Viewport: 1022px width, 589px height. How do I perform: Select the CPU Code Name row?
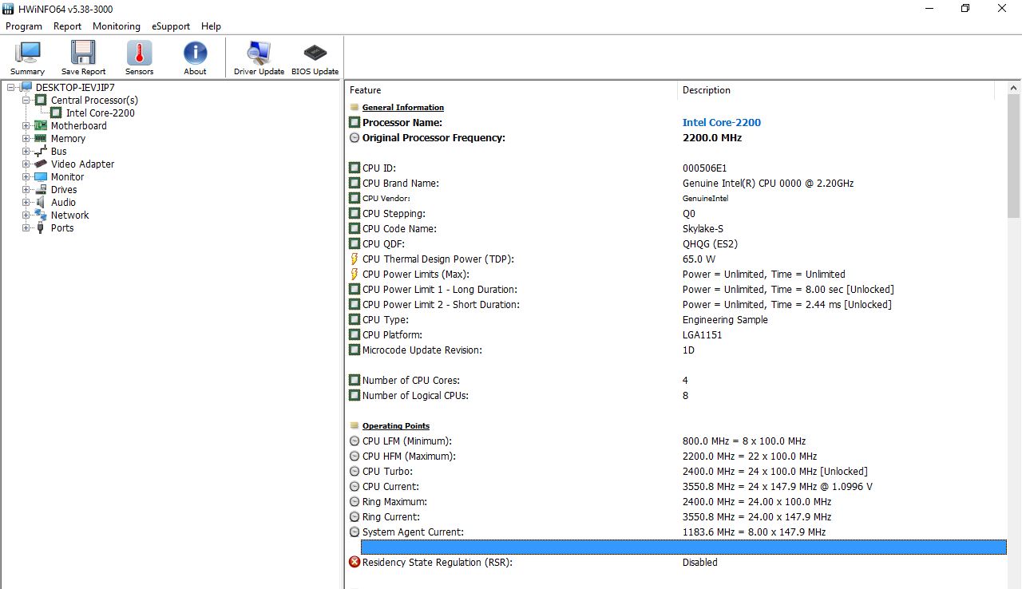point(678,228)
